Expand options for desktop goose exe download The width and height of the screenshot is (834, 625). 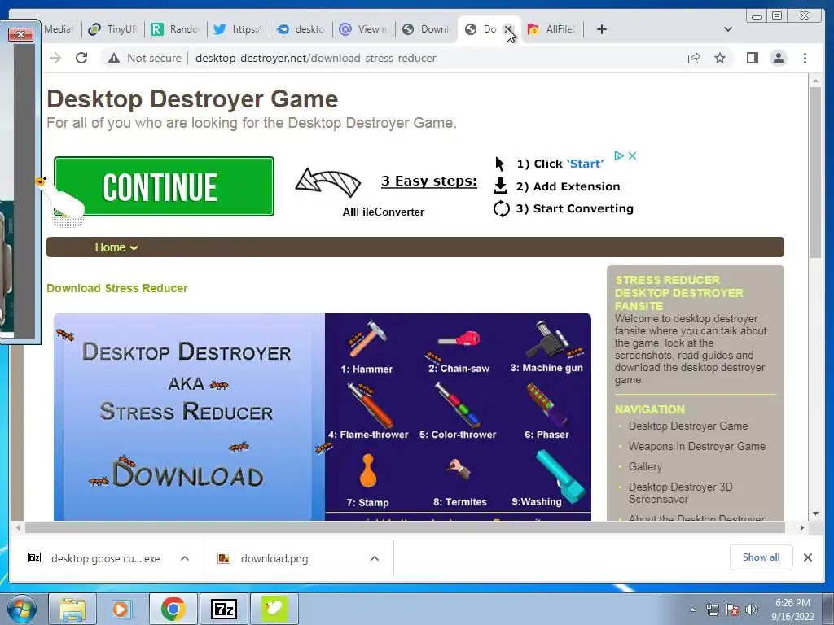(x=185, y=558)
